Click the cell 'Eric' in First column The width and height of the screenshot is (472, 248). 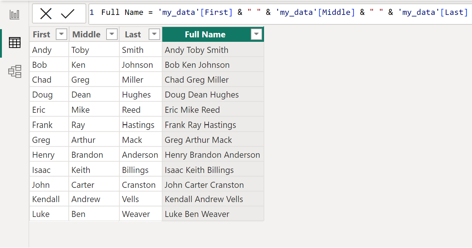point(49,110)
